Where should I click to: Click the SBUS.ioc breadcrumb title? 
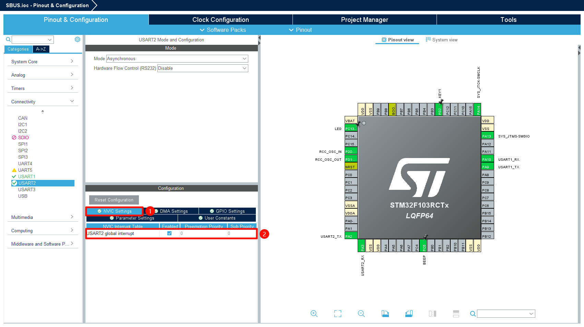[x=47, y=5]
